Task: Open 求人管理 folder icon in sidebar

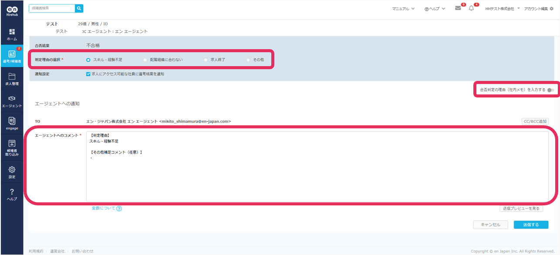Action: pyautogui.click(x=12, y=79)
